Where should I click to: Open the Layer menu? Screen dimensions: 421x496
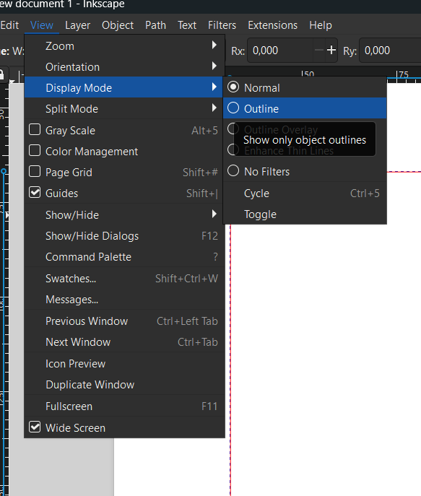coord(77,25)
